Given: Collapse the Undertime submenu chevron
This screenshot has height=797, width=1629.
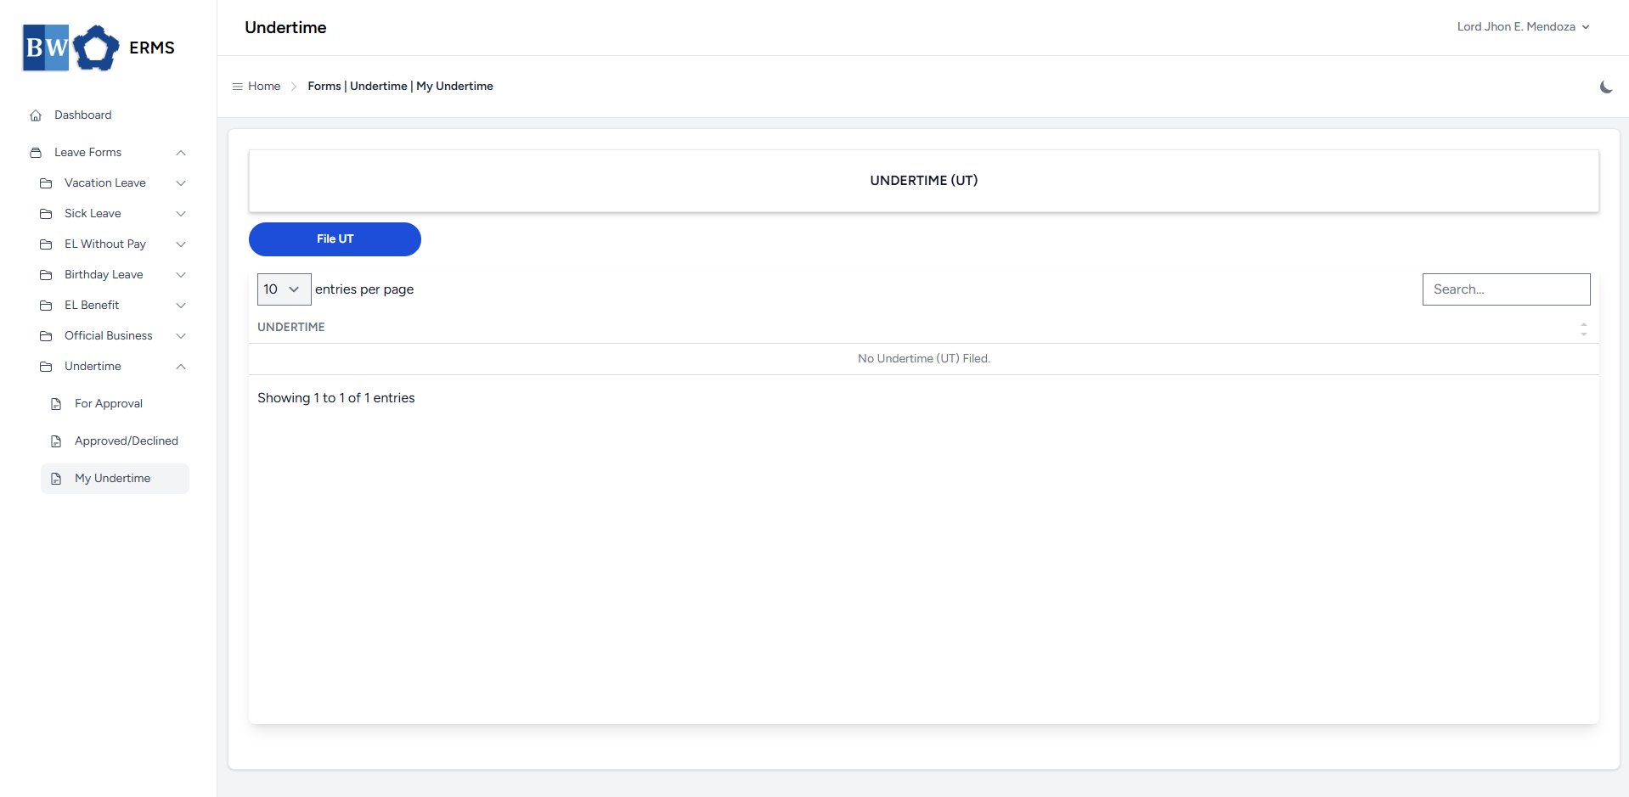Looking at the screenshot, I should coord(181,367).
